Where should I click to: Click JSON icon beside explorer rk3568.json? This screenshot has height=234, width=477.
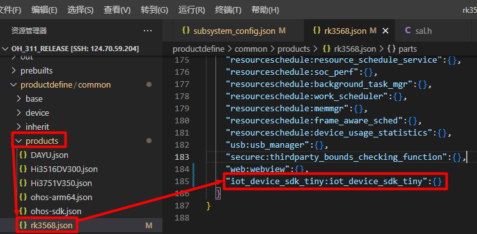(x=23, y=225)
